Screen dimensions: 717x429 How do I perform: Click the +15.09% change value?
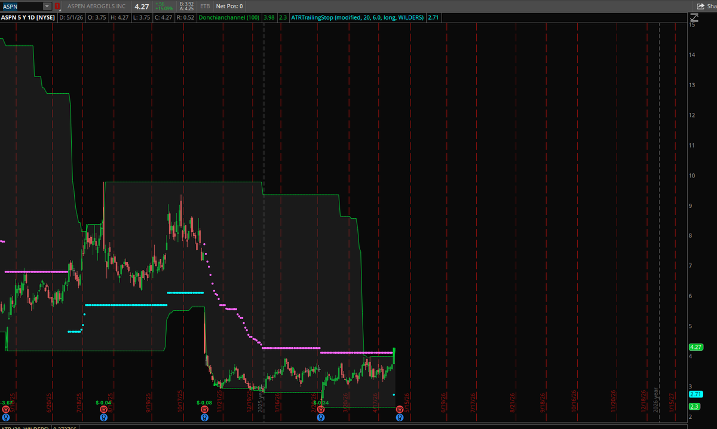click(x=164, y=9)
